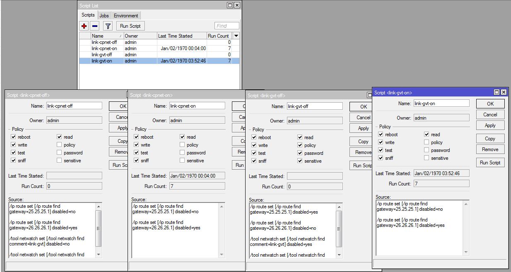
Task: Uncheck sensitive checkbox in link-gvt-off window
Action: [300, 161]
